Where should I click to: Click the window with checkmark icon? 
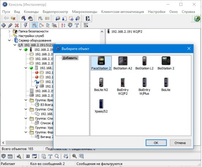(x=34, y=156)
